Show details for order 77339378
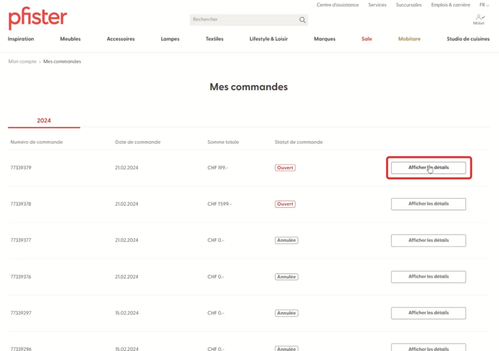Viewport: 499px width, 351px height. pos(428,204)
